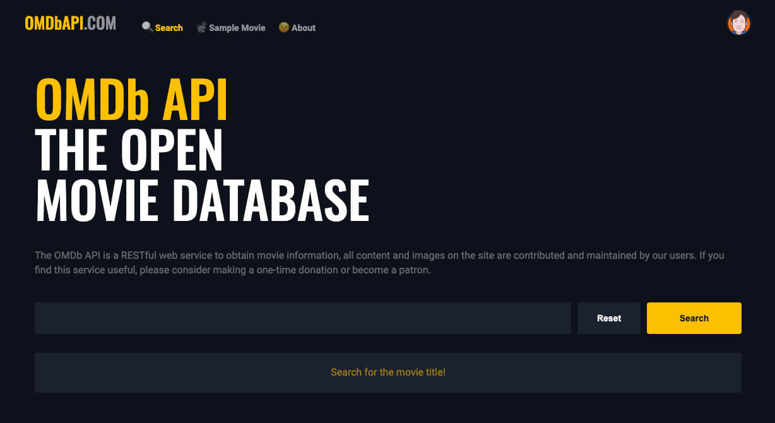Click the yellow OMDbAPI logo text
This screenshot has width=775, height=423.
[x=54, y=23]
